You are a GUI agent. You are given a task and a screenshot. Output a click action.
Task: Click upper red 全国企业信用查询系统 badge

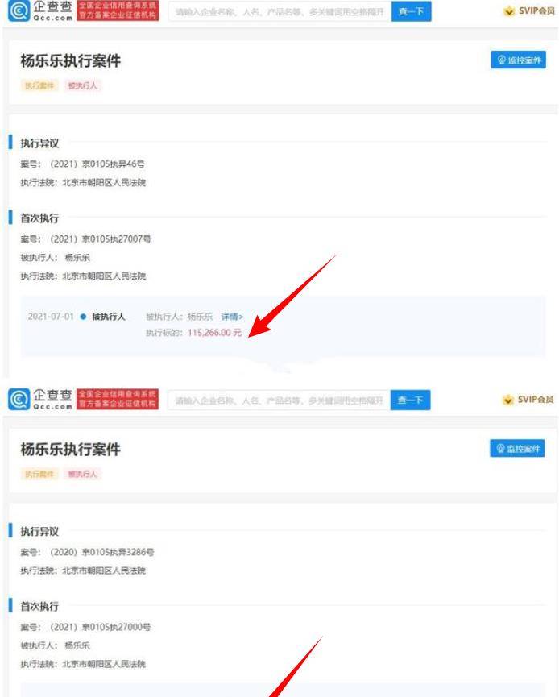(x=118, y=10)
